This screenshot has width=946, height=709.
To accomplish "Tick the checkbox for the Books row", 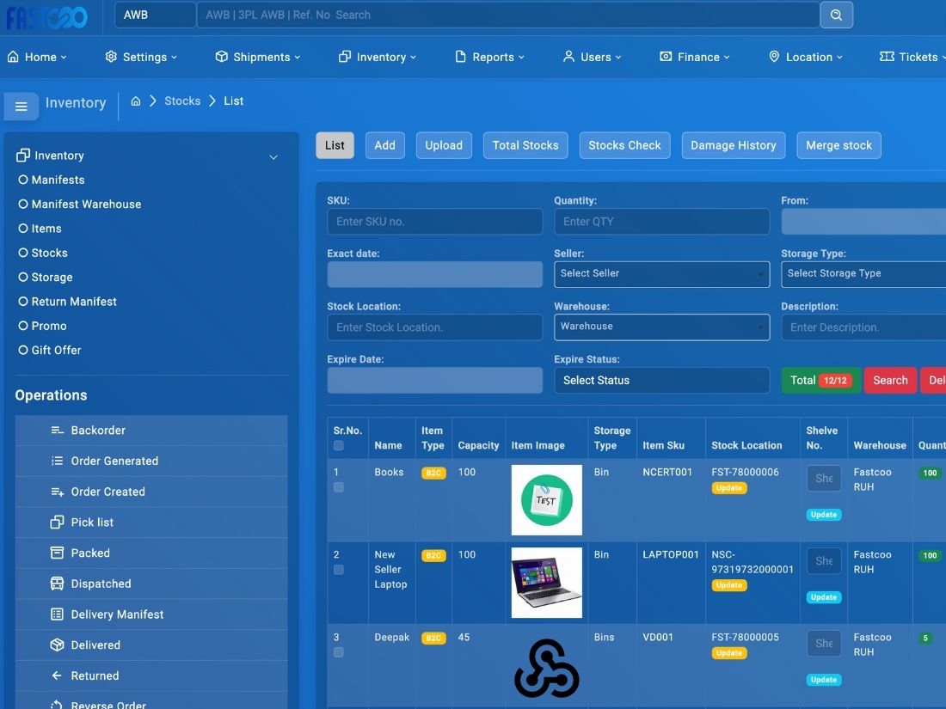I will 339,487.
